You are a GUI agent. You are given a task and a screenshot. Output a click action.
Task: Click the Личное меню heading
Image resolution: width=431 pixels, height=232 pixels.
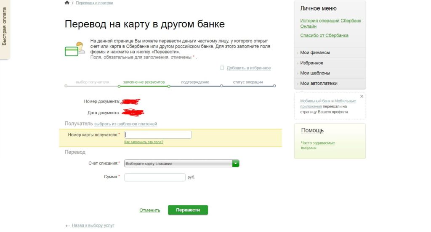(x=318, y=8)
